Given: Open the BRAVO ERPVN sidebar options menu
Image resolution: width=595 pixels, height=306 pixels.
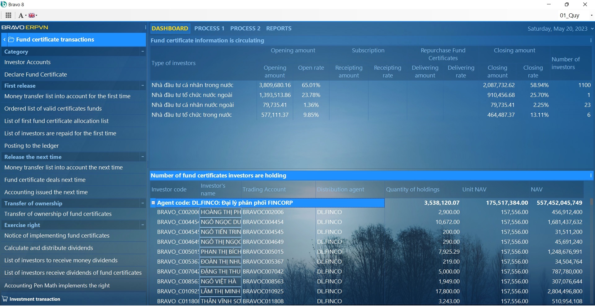Looking at the screenshot, I should (x=145, y=27).
